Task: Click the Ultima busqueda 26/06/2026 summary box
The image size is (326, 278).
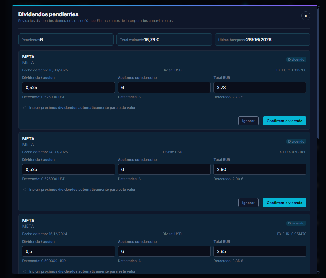Action: pos(262,40)
